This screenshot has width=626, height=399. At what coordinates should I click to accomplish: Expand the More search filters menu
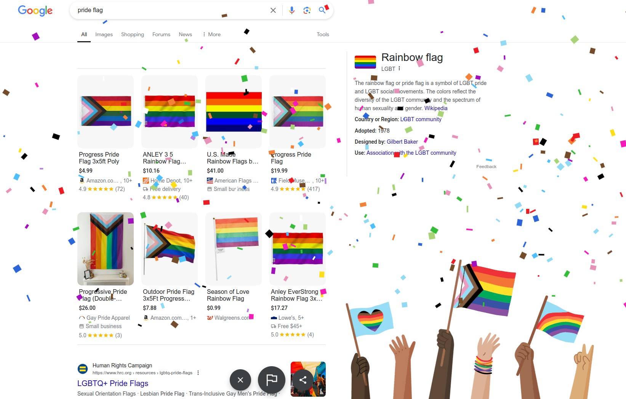pos(211,34)
